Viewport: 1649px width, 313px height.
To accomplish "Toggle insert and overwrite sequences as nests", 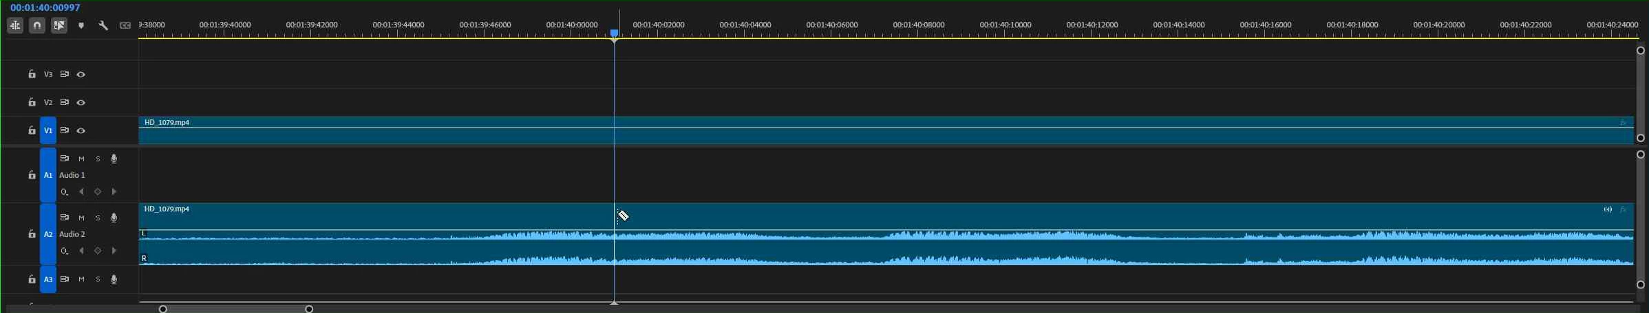I will (x=15, y=25).
